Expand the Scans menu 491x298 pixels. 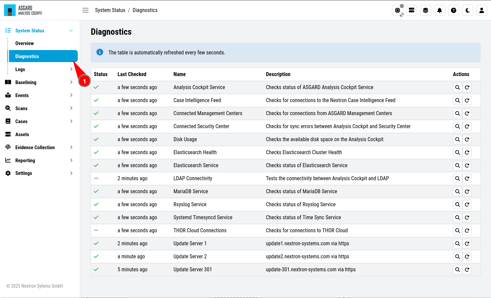(x=71, y=108)
